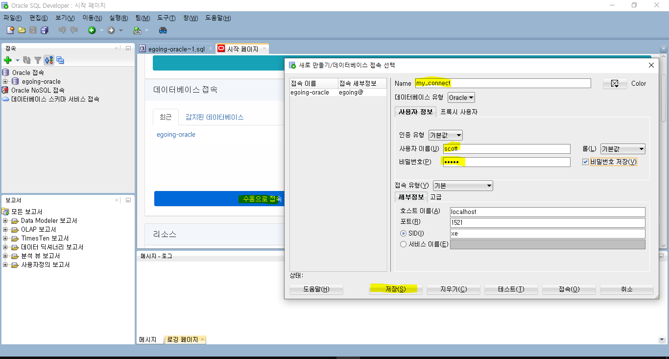Image resolution: width=669 pixels, height=359 pixels.
Task: Click the Redo arrow icon
Action: (x=74, y=30)
